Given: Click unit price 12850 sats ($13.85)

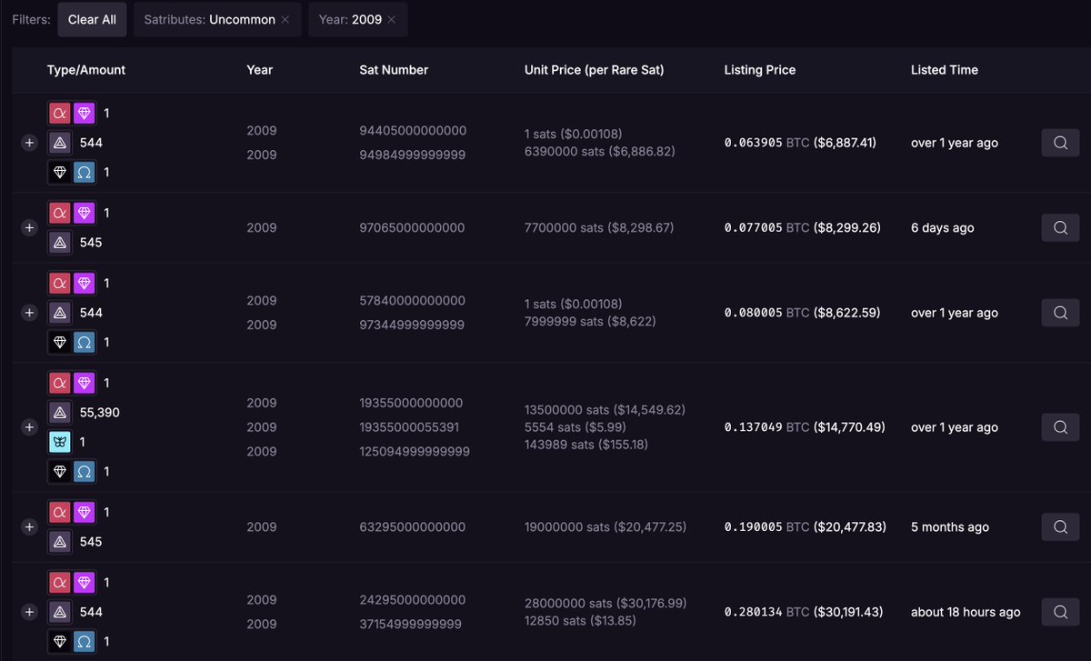Looking at the screenshot, I should 580,621.
